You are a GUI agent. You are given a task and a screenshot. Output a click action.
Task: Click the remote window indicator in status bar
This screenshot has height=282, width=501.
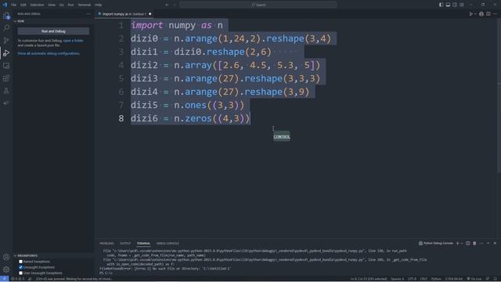click(5, 279)
